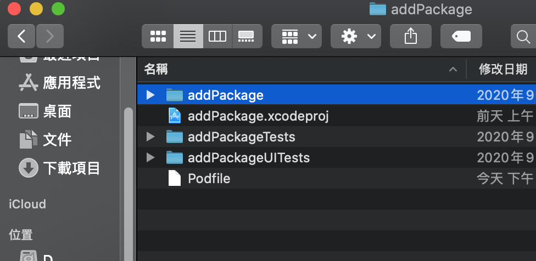Expand the addPackage folder

pyautogui.click(x=150, y=95)
